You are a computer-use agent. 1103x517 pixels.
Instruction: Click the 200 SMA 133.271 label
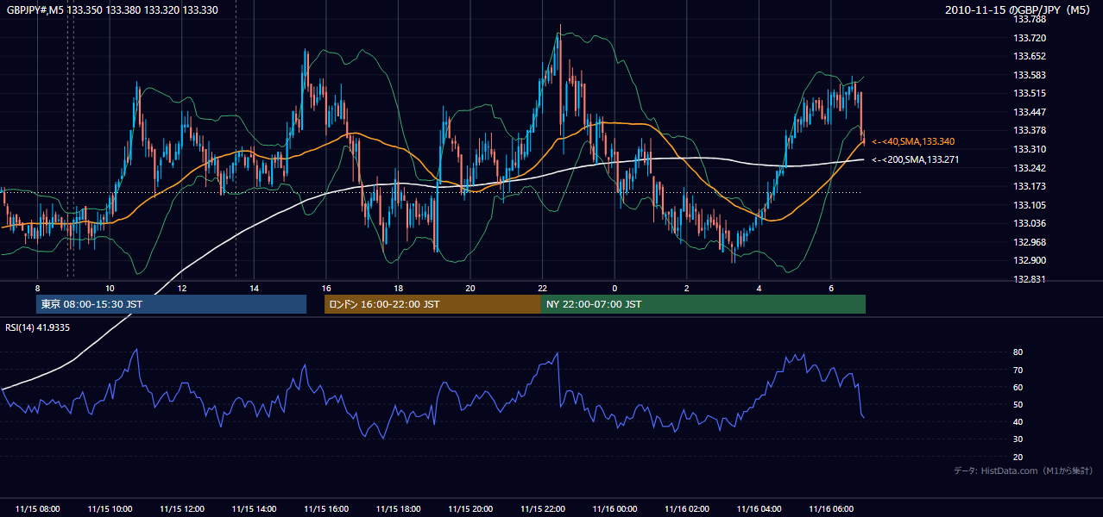pyautogui.click(x=915, y=159)
